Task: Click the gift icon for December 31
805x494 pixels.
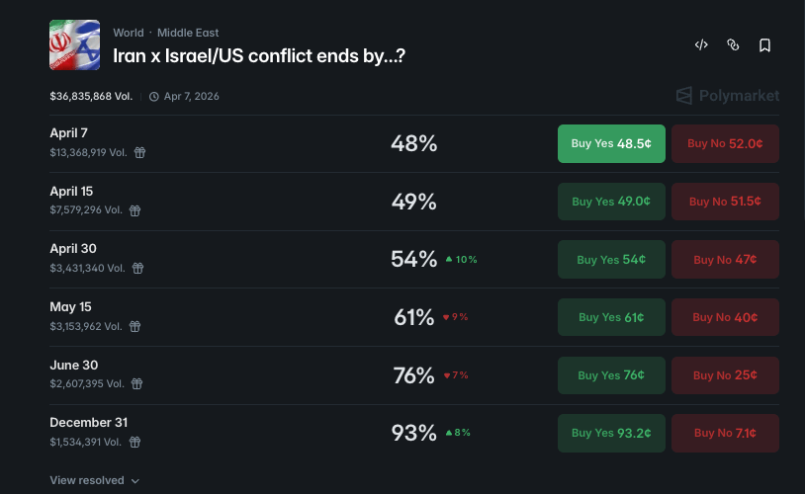Action: (x=138, y=442)
